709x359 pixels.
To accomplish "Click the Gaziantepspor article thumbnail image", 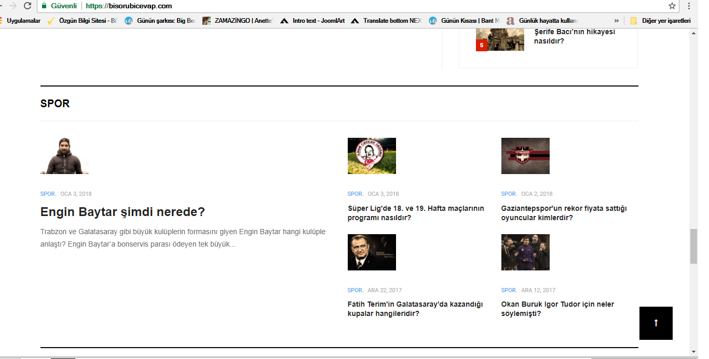I will coord(525,156).
